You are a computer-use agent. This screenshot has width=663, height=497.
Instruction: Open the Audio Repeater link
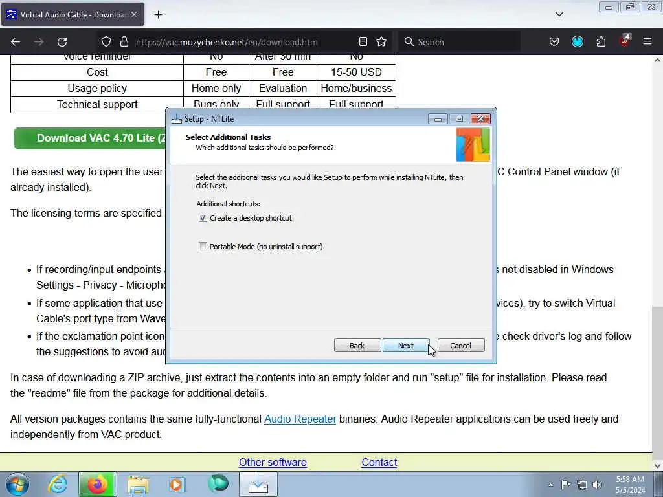pyautogui.click(x=300, y=419)
